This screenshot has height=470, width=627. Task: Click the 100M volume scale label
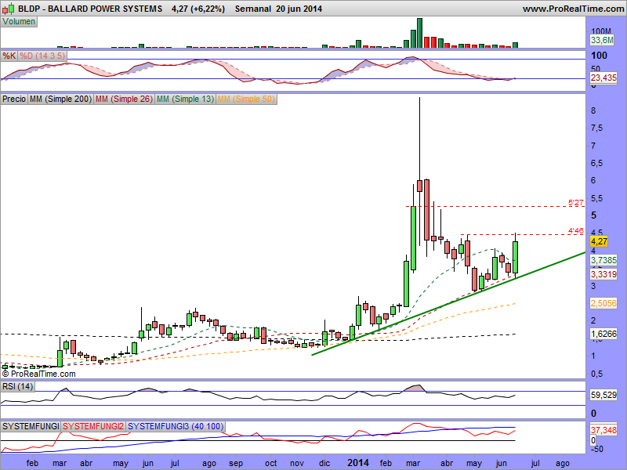click(x=601, y=31)
